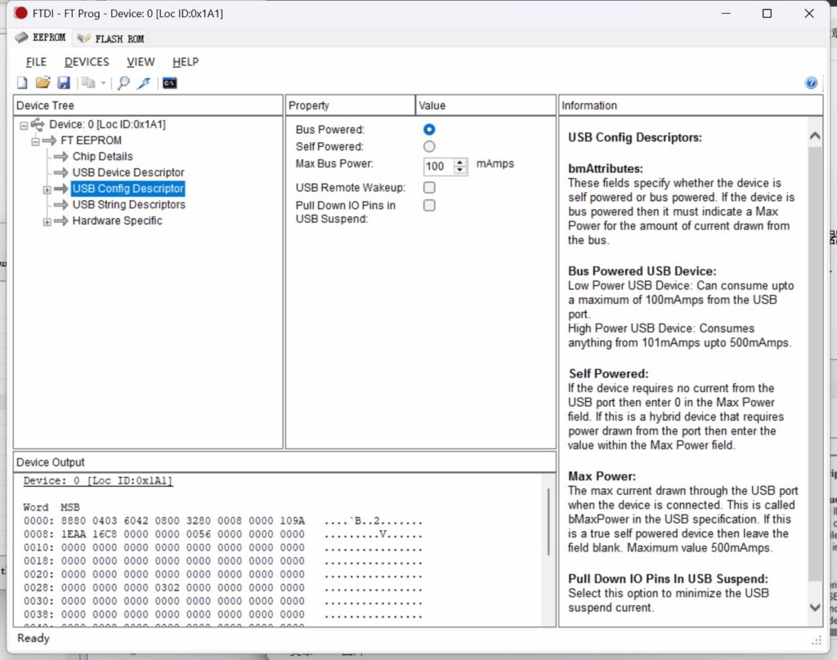Click Information panel scroll down arrow
This screenshot has width=837, height=660.
click(815, 607)
